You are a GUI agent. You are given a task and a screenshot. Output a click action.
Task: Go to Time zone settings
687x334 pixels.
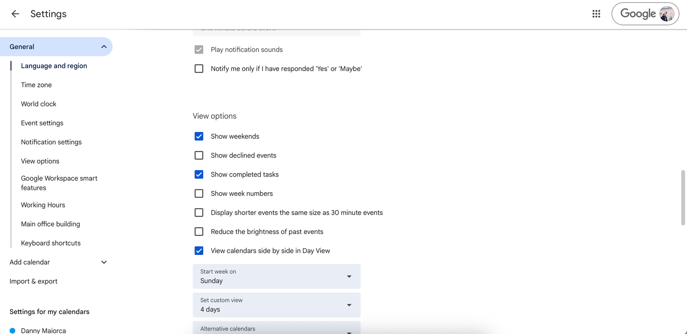[x=37, y=85]
